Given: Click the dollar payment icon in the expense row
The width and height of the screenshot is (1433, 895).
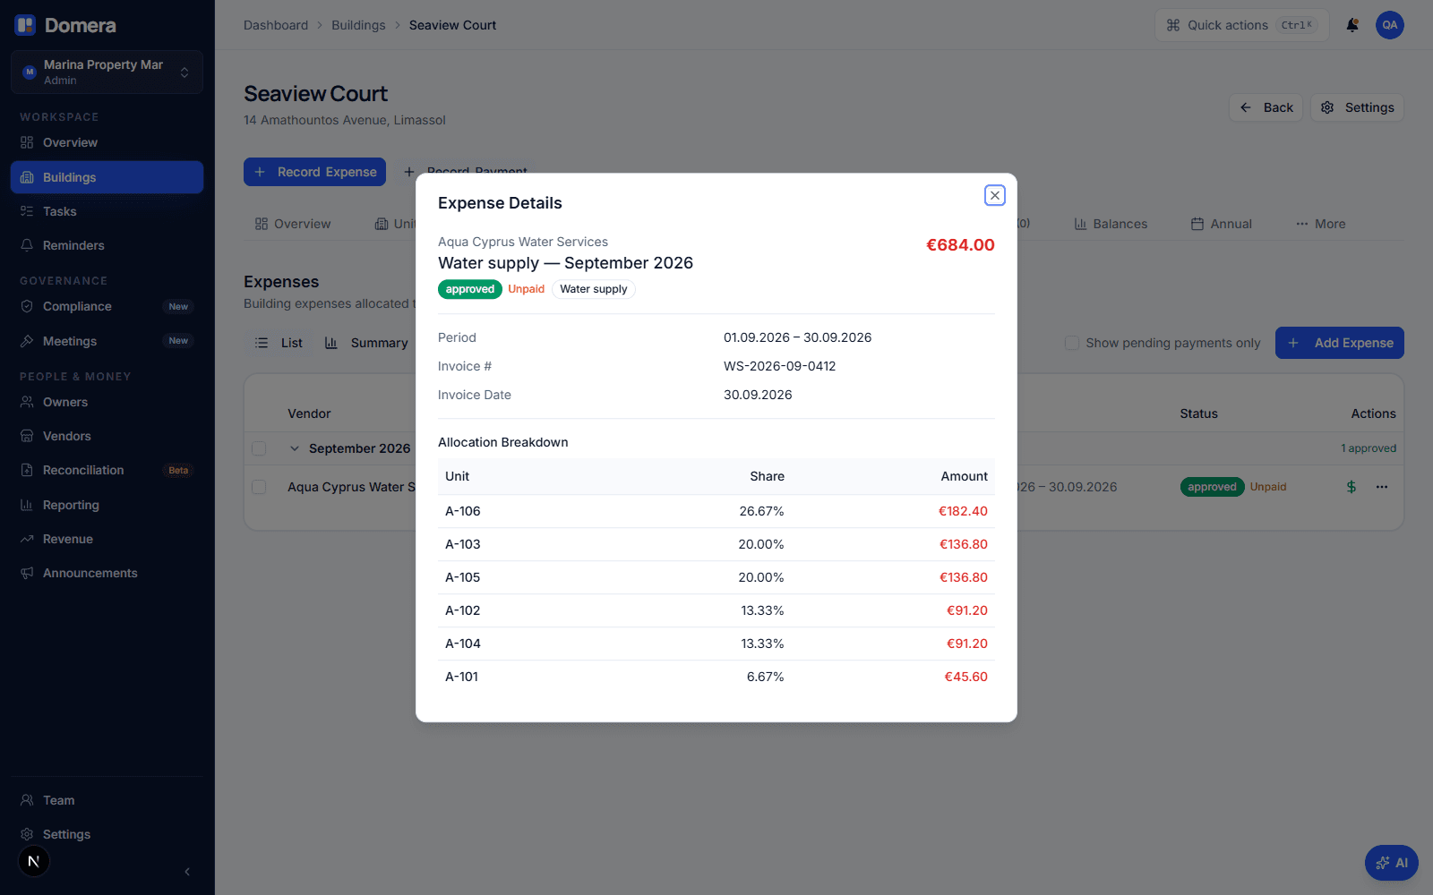Looking at the screenshot, I should [1351, 487].
